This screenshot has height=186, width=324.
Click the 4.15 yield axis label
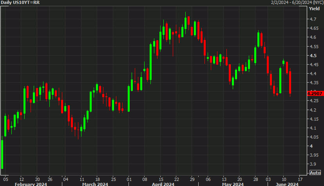[x=314, y=119]
